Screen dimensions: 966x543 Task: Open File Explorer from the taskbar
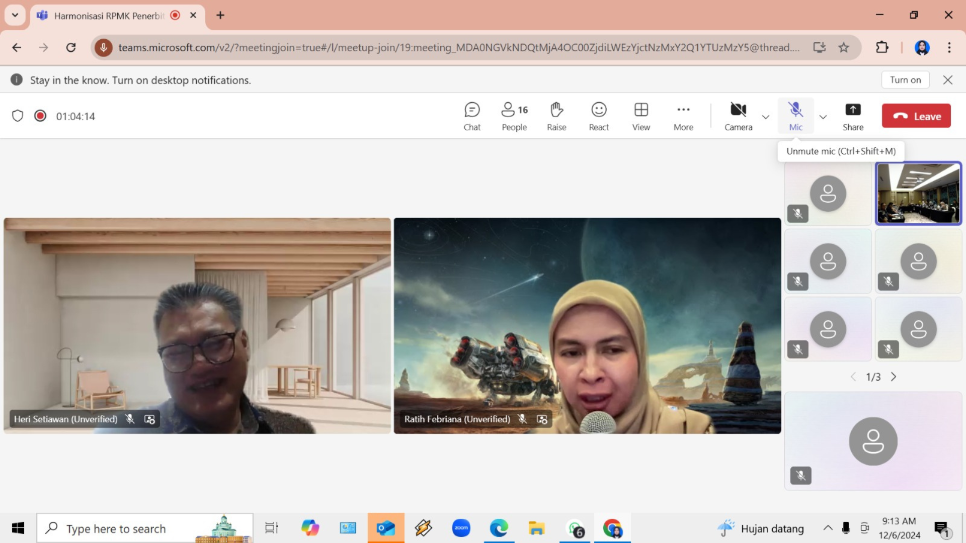pyautogui.click(x=536, y=528)
